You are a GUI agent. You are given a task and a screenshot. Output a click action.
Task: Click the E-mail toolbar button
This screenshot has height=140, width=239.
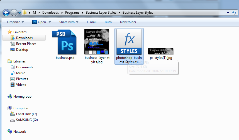(92, 22)
